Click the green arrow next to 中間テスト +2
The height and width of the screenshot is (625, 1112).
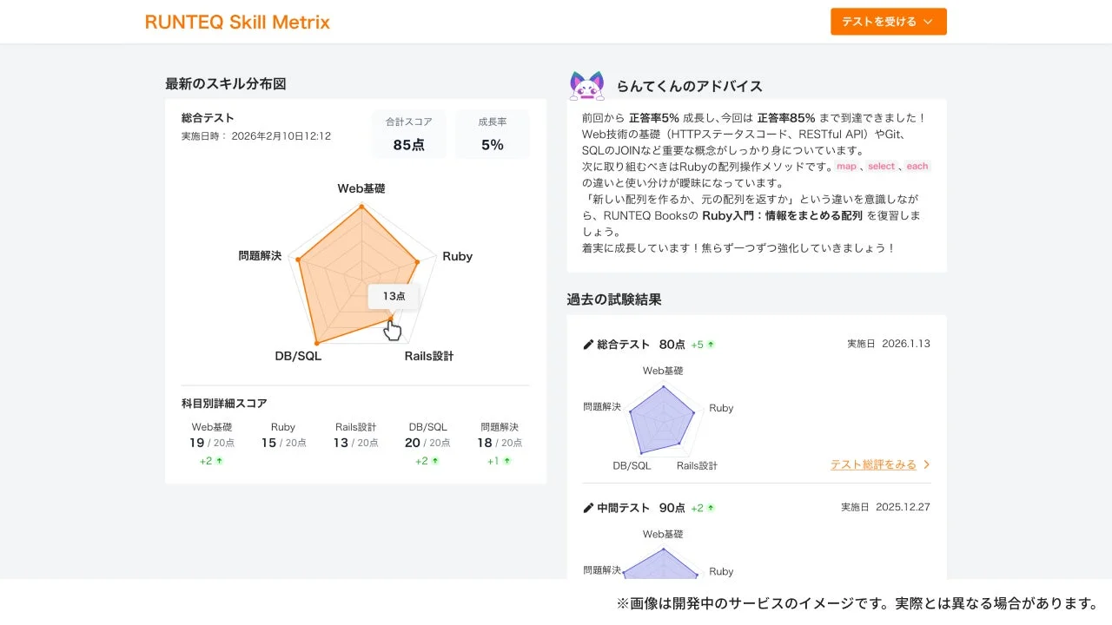(x=711, y=507)
